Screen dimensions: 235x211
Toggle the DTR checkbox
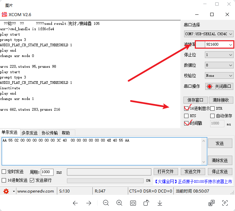click(212, 108)
